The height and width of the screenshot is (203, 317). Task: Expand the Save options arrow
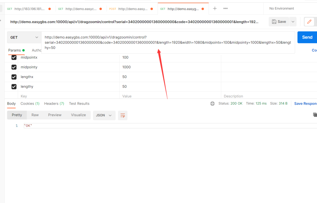click(x=293, y=22)
